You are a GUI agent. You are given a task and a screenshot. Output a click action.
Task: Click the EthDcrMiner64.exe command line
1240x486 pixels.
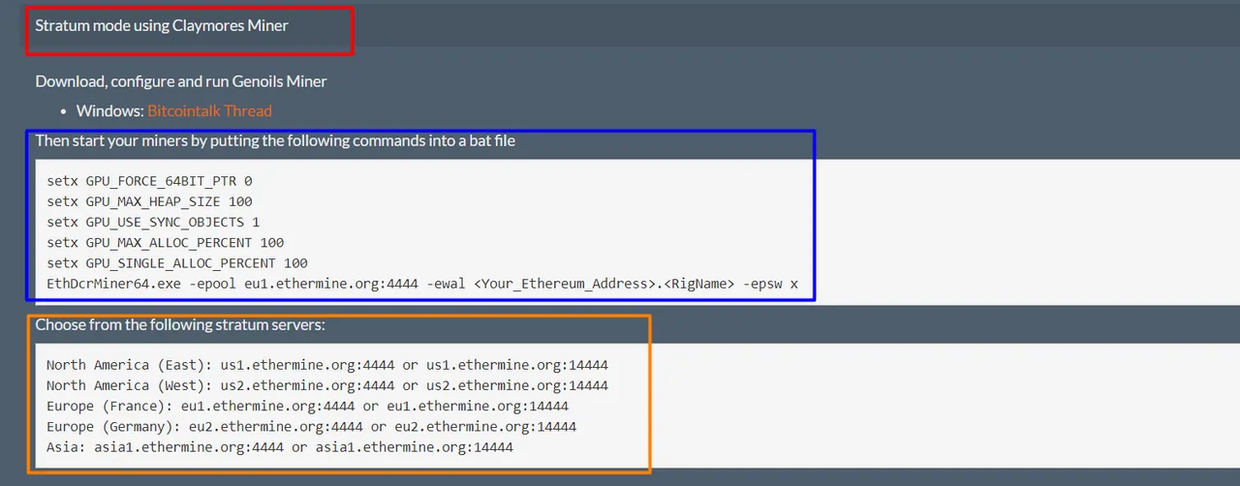coord(422,284)
